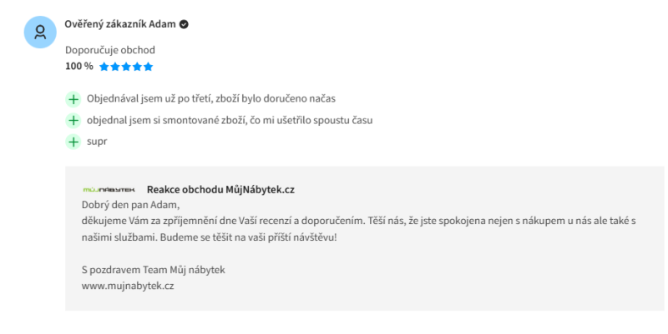Click the green plus icon next to "supr"
Viewport: 668px width, 334px height.
click(73, 142)
